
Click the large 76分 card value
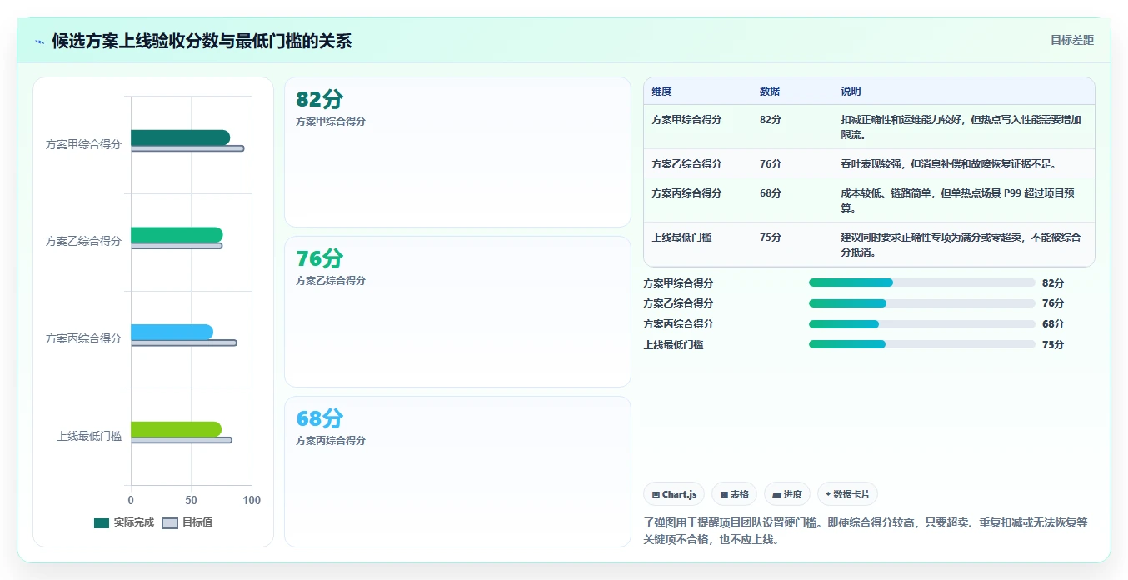(319, 258)
